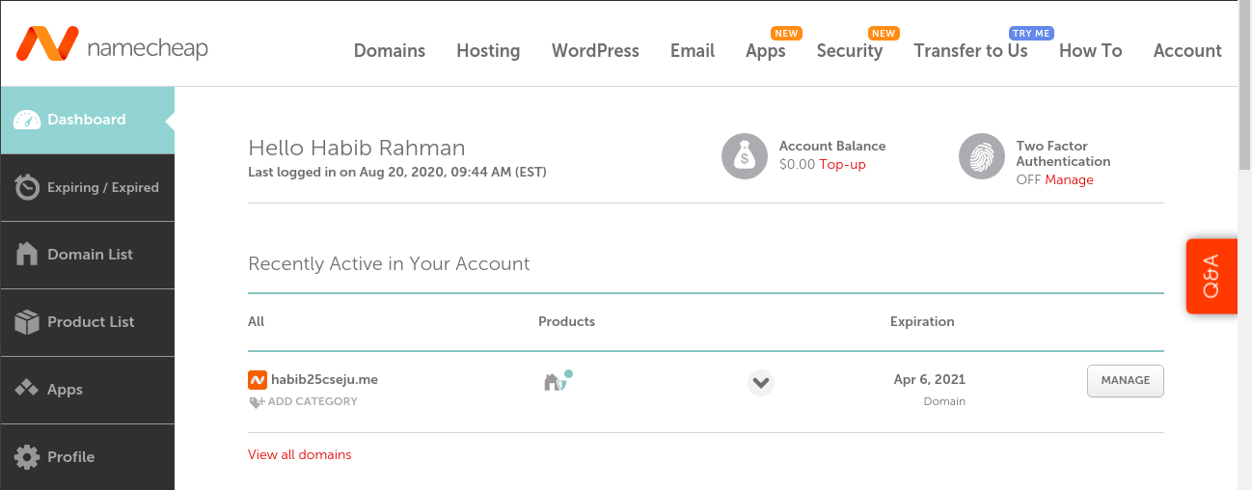The width and height of the screenshot is (1252, 490).
Task: Click the Domain List house icon
Action: 27,255
